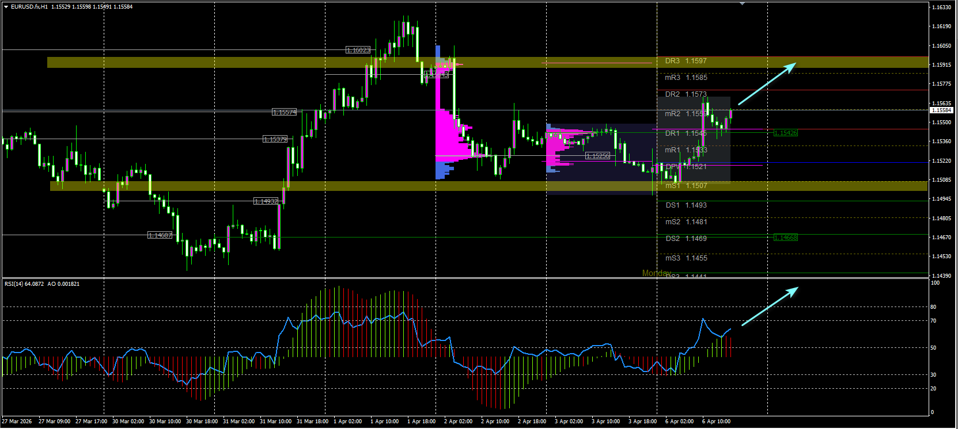Click the 1.14687 boxed price label
This screenshot has width=958, height=429.
pos(160,235)
